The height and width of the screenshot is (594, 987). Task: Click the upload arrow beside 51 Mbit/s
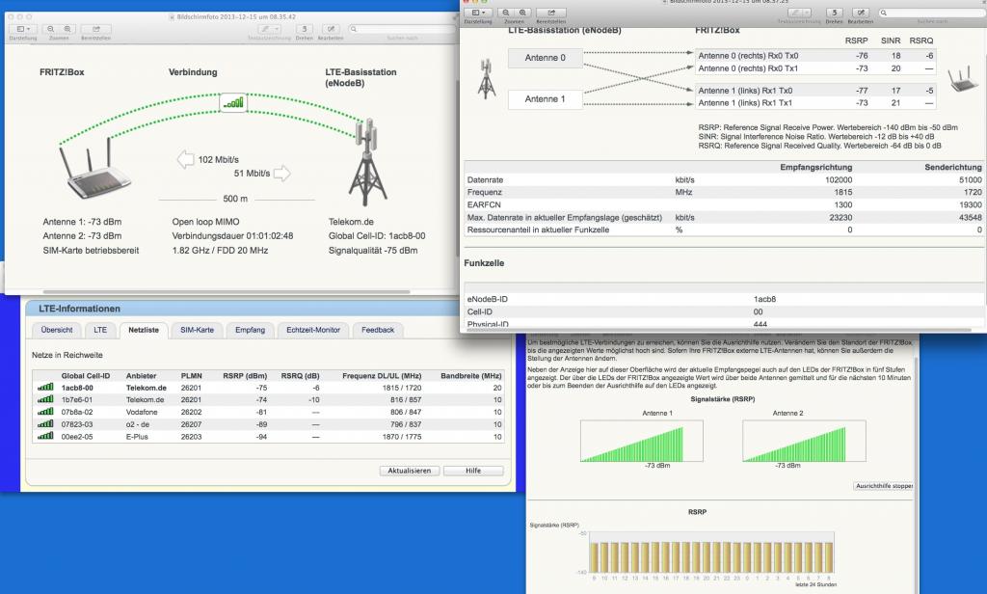(x=282, y=174)
